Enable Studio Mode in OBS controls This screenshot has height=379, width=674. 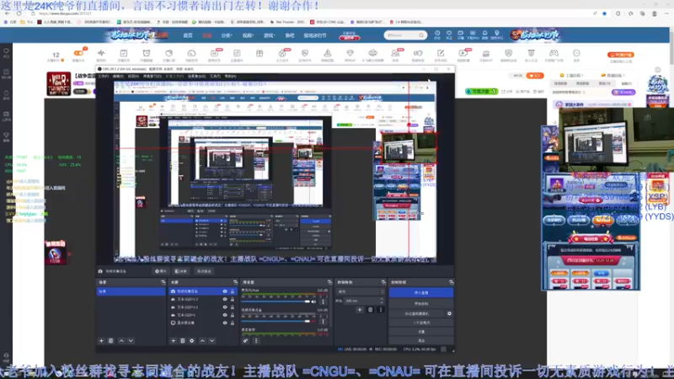[421, 323]
